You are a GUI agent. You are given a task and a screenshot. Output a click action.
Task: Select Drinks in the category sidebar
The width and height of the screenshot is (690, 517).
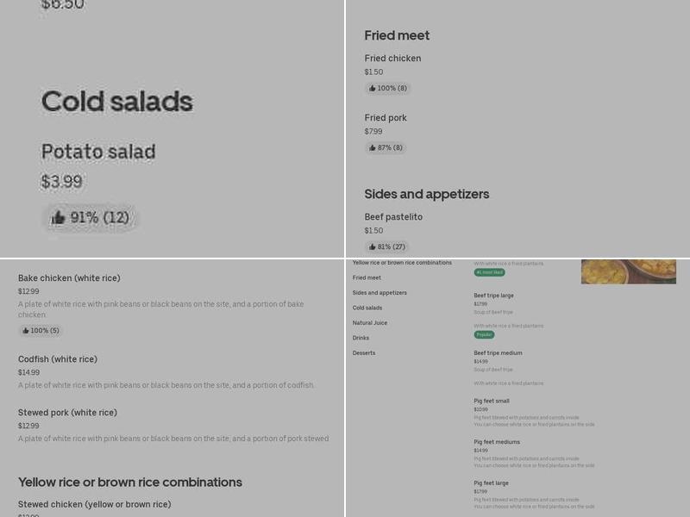point(361,338)
